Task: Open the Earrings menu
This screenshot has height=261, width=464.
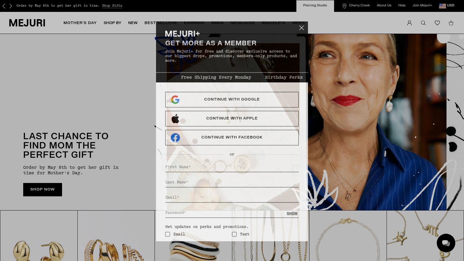Action: (x=194, y=23)
